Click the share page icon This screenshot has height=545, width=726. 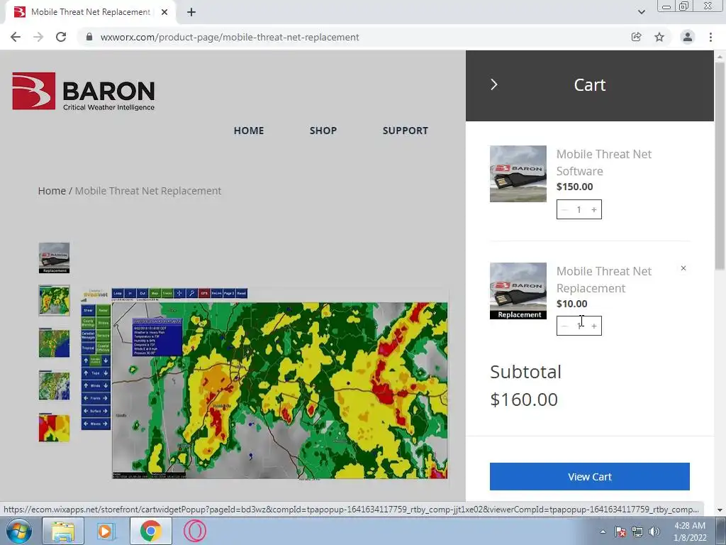[x=636, y=37]
